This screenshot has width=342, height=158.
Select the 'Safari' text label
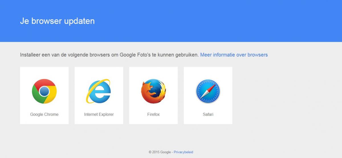coord(208,114)
